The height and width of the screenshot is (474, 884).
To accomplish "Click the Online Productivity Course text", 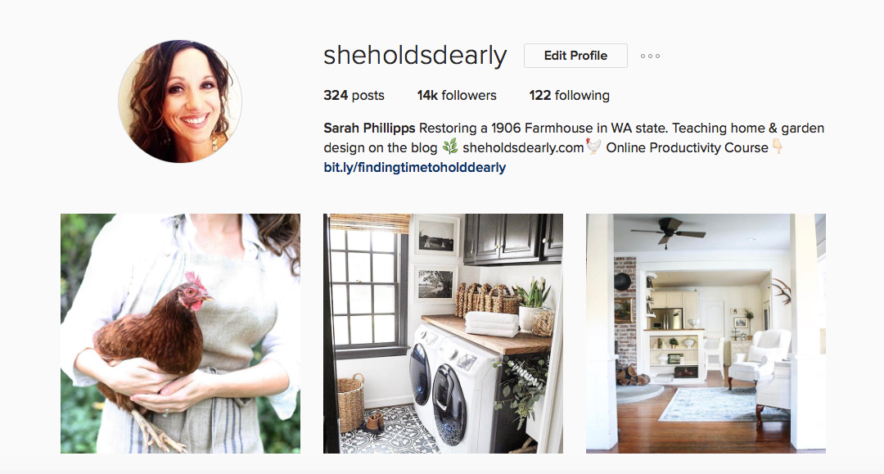I will tap(688, 147).
